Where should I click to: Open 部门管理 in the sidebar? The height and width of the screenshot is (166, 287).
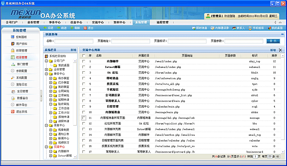coord(20,64)
